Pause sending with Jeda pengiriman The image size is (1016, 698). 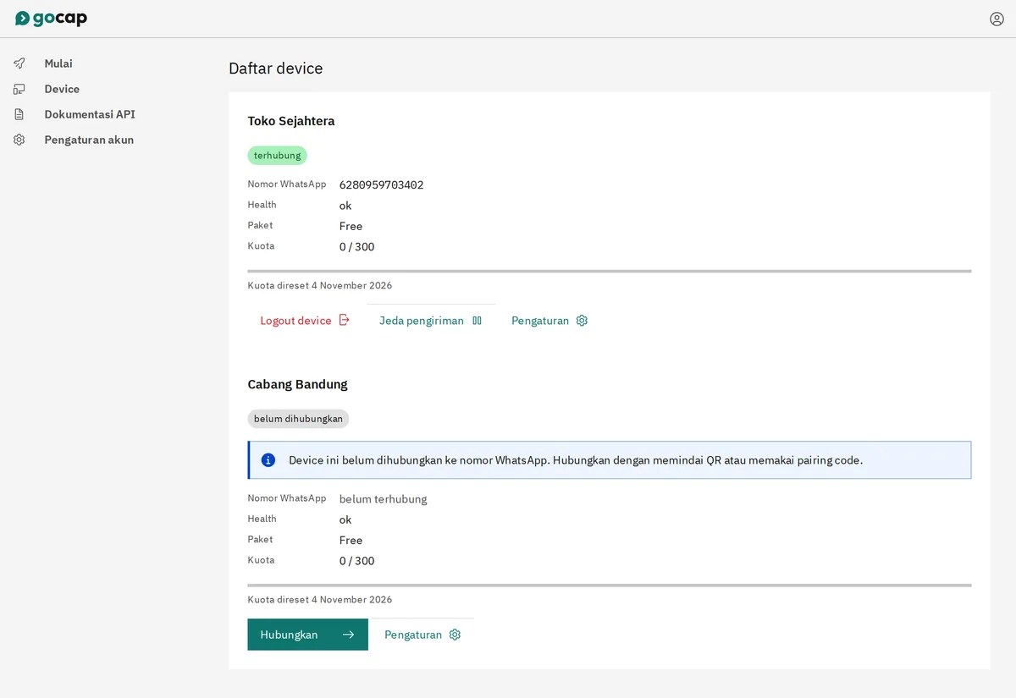coord(431,321)
